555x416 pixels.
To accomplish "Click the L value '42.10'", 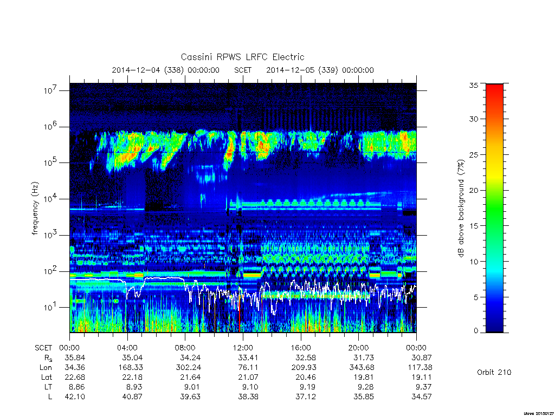I will (75, 396).
